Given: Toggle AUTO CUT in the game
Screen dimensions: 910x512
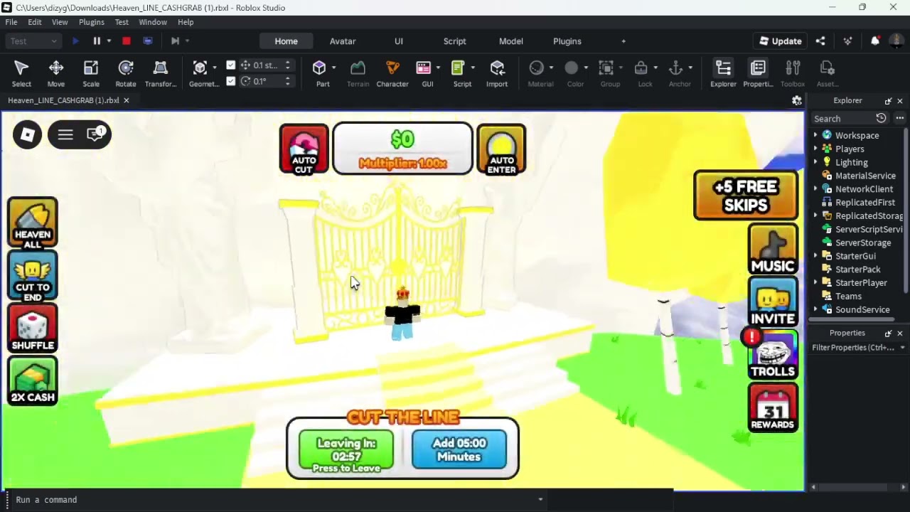Looking at the screenshot, I should point(304,149).
